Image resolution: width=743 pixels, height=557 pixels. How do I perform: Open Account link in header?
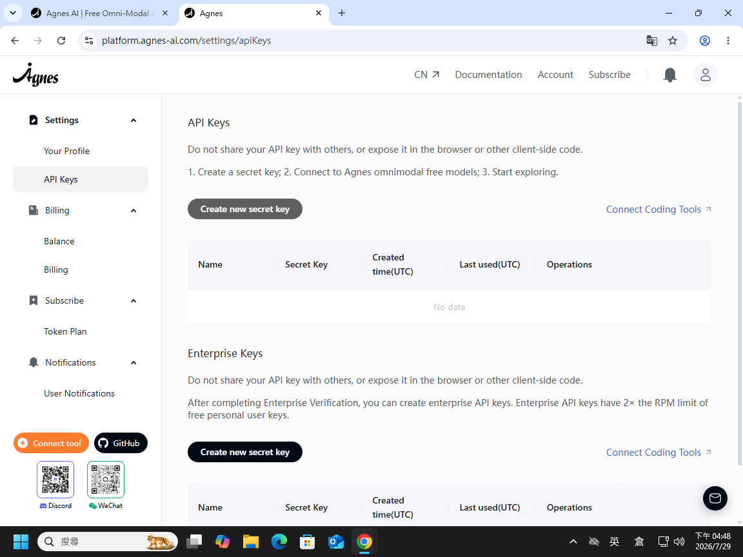555,75
